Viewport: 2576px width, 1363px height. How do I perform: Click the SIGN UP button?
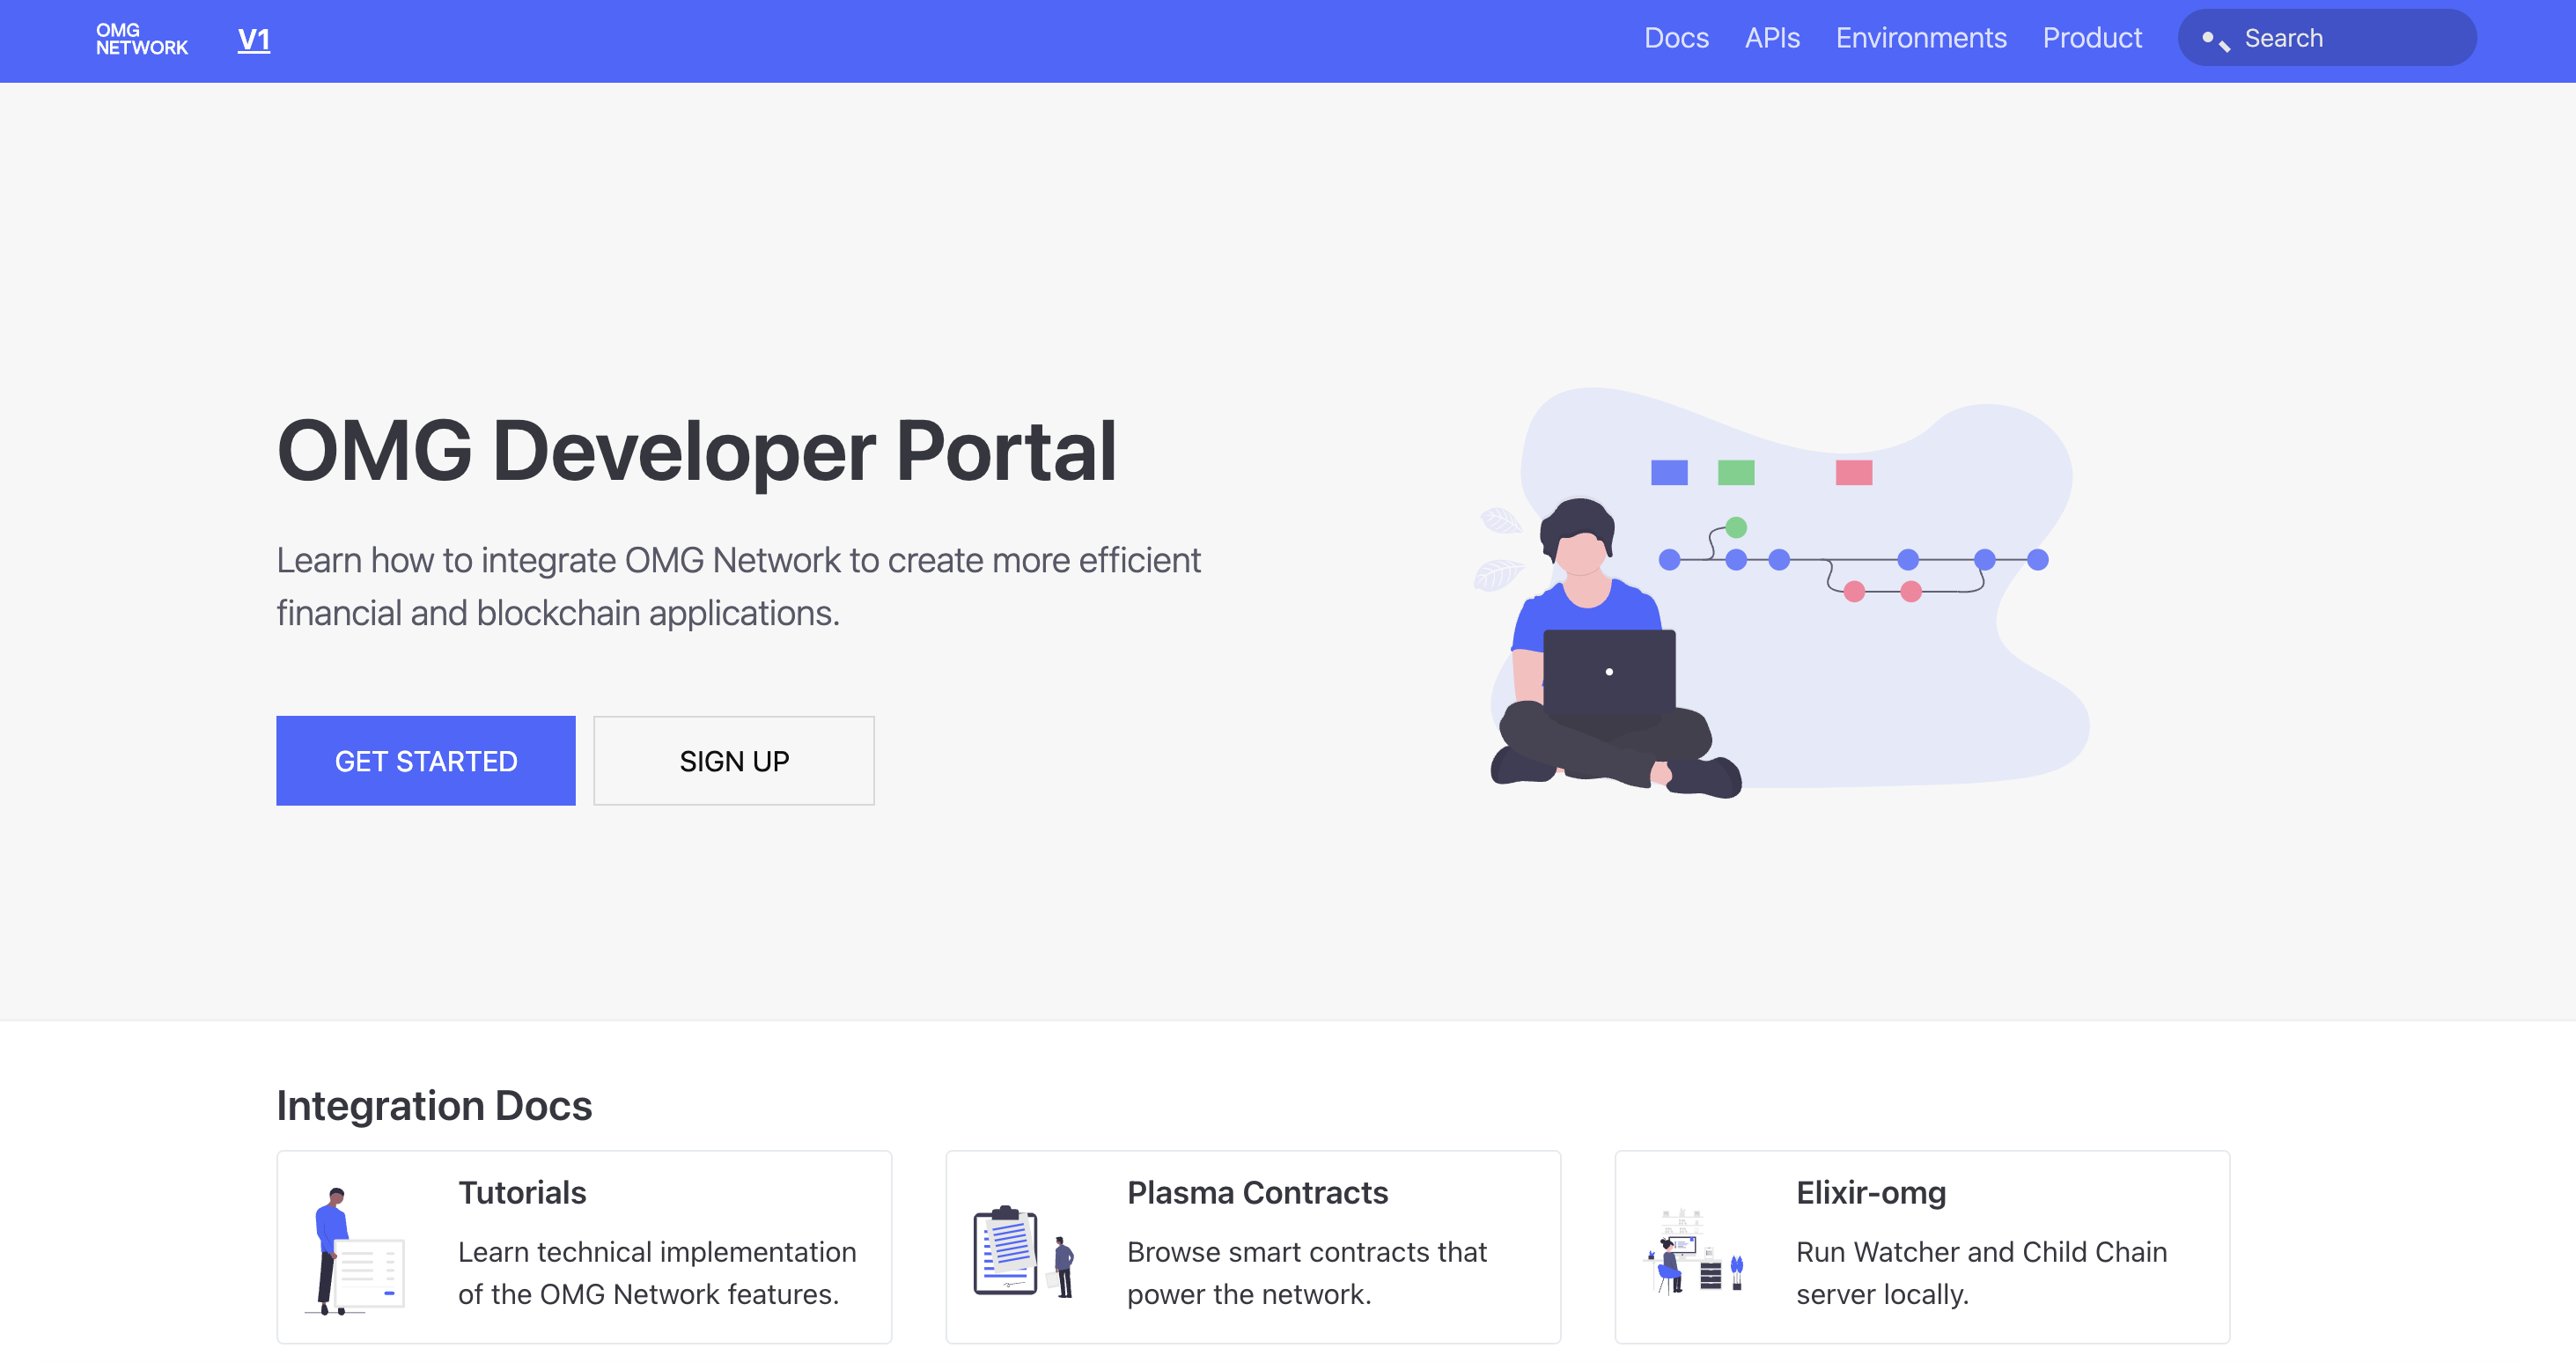[x=734, y=761]
